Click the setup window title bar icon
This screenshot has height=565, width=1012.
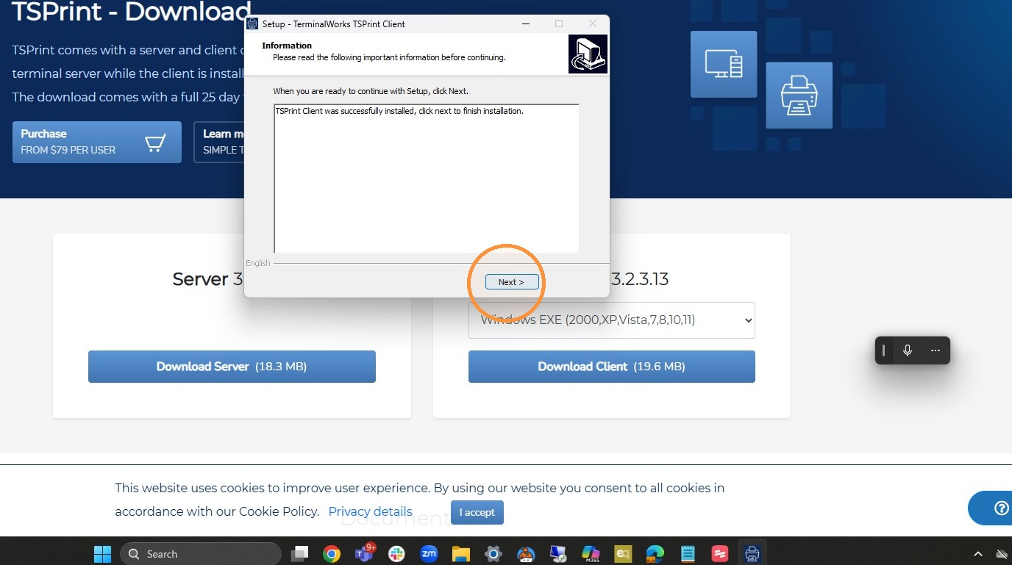tap(252, 24)
